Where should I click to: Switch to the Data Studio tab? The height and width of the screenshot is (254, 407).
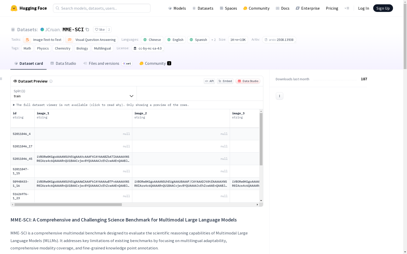click(63, 63)
